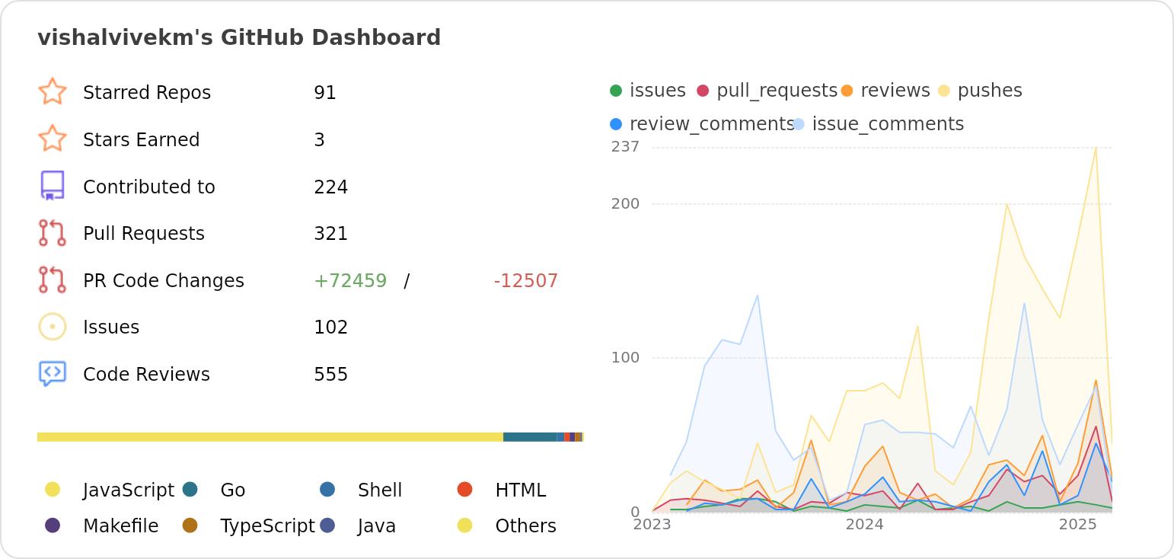Image resolution: width=1174 pixels, height=559 pixels.
Task: Click the JavaScript yellow language dot
Action: pyautogui.click(x=53, y=489)
